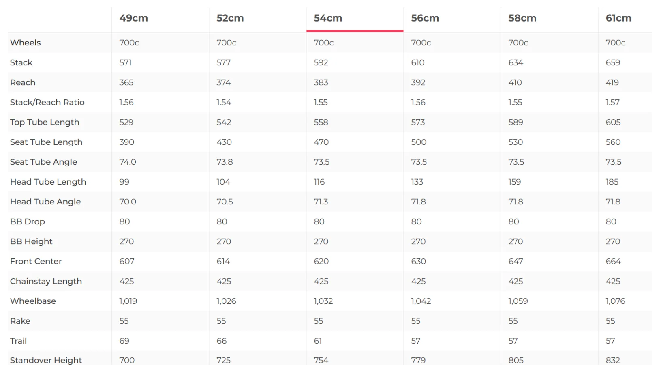Click the Trail row label
The image size is (661, 372).
coord(18,341)
